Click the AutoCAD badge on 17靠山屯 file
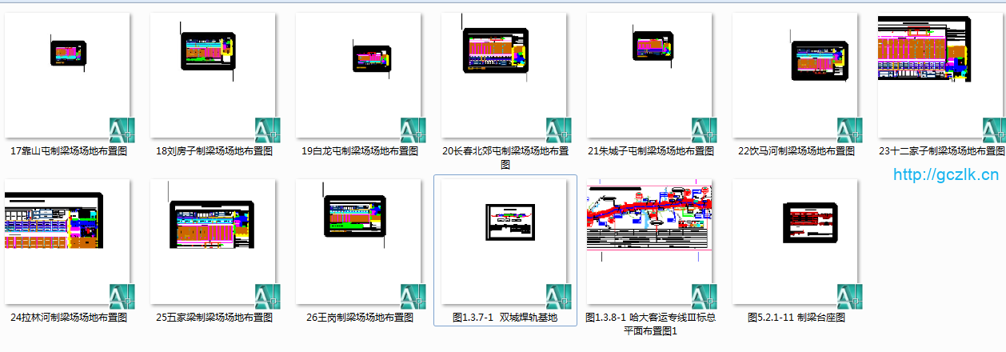 122,130
